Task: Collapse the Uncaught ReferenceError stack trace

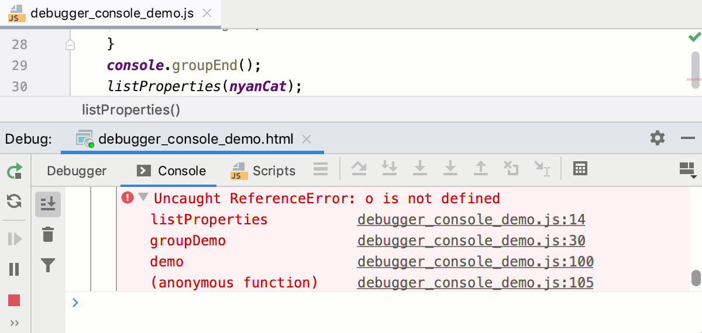Action: 143,198
